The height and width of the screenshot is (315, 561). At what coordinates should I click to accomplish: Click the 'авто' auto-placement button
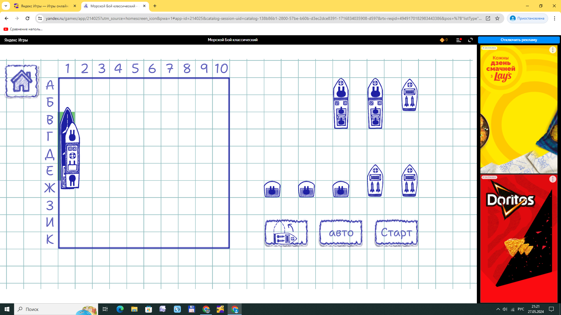[341, 233]
